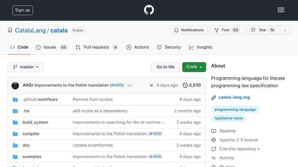Image resolution: width=298 pixels, height=167 pixels.
Task: Expand the green Code dropdown
Action: click(194, 67)
